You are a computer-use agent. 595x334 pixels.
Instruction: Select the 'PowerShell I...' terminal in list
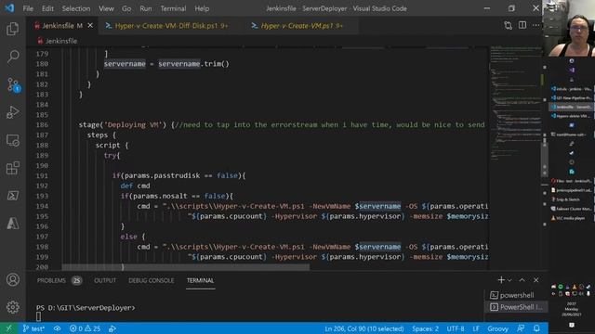(516, 307)
